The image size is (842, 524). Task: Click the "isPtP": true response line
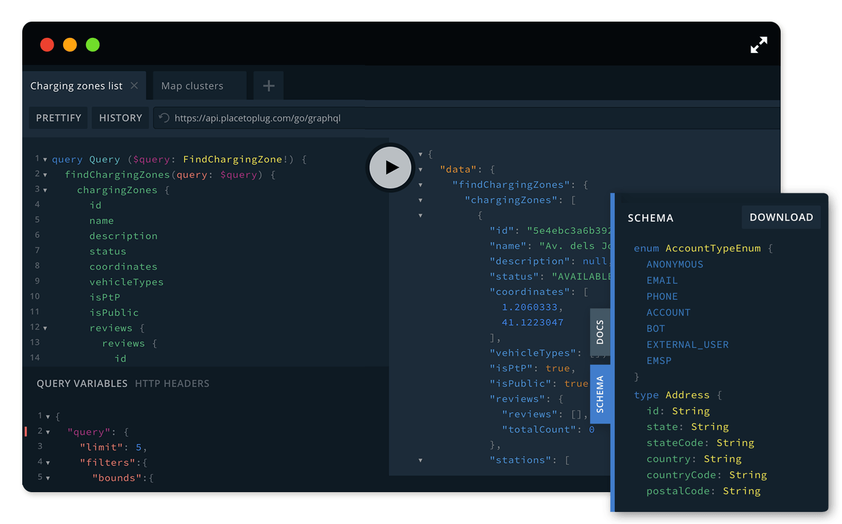point(532,368)
